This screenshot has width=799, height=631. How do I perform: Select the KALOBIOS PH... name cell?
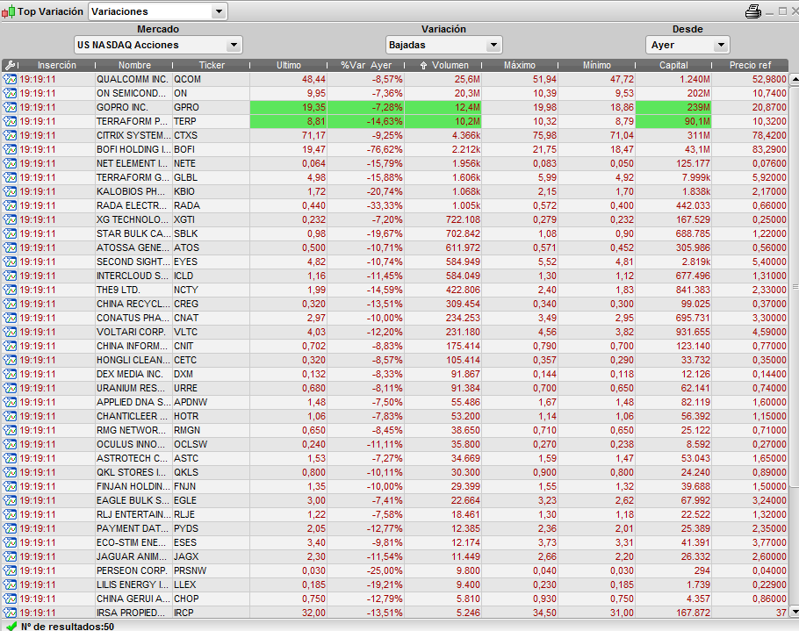tap(132, 191)
